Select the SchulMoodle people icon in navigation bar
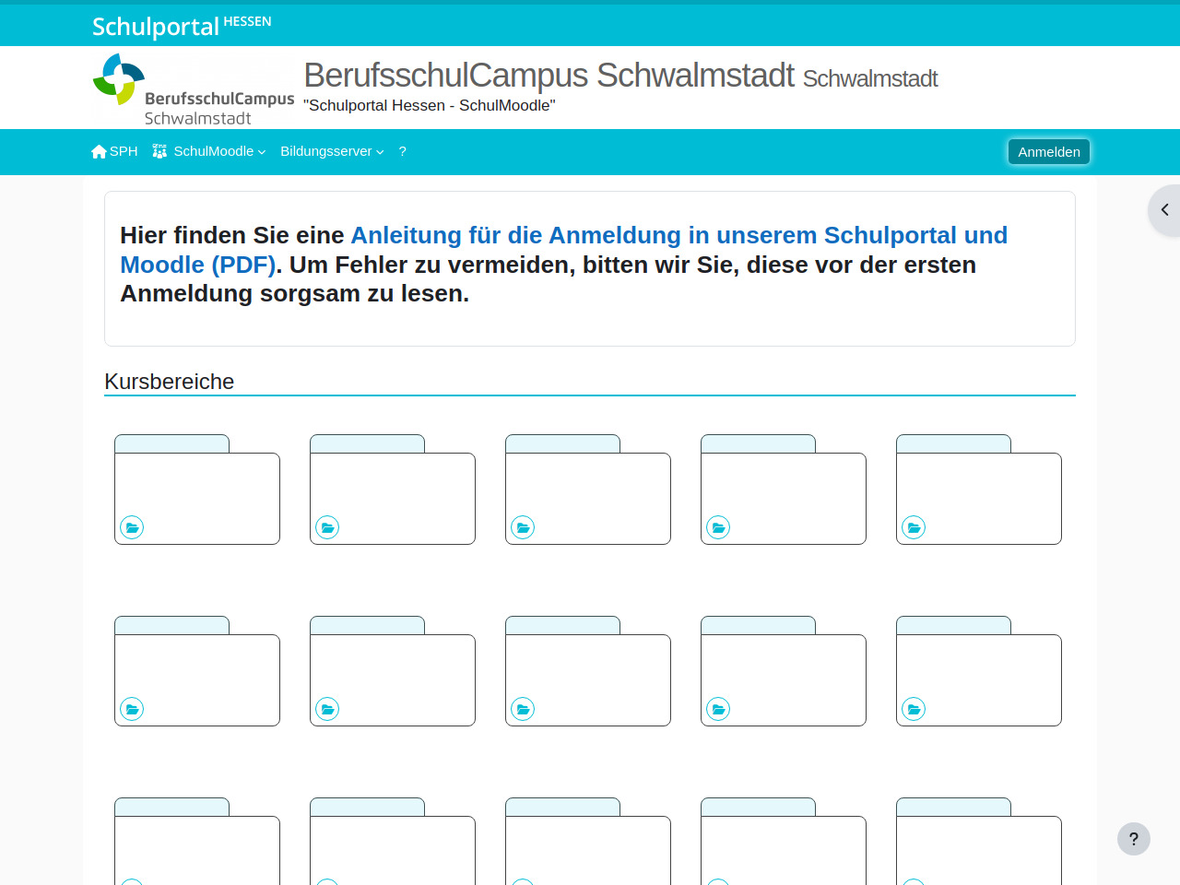The image size is (1180, 885). 159,151
